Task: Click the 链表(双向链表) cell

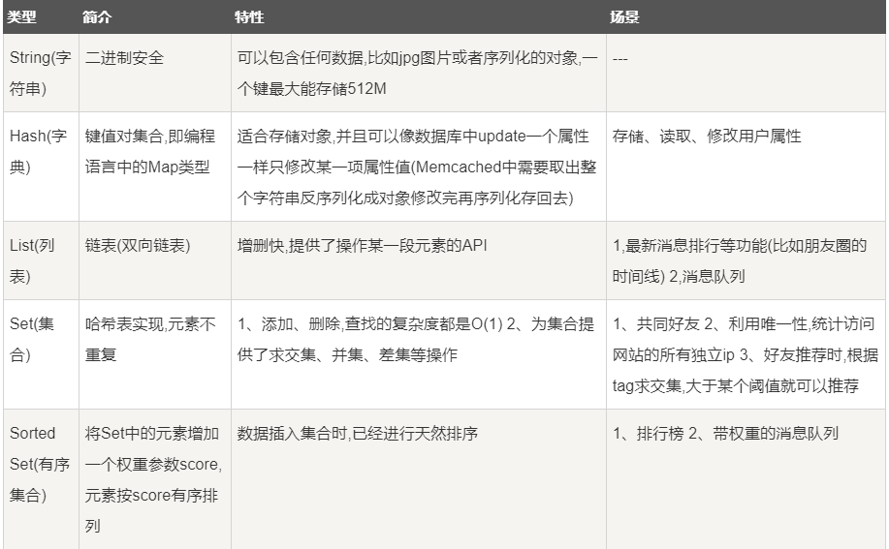Action: pyautogui.click(x=155, y=260)
